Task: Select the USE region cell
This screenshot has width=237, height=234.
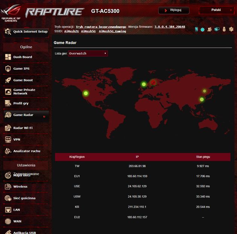Action: pyautogui.click(x=77, y=186)
